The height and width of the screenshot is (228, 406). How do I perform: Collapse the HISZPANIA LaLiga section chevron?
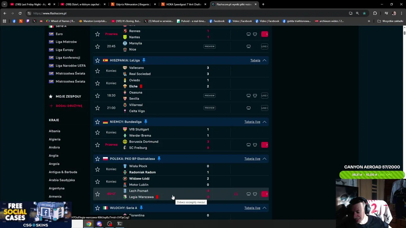[264, 60]
